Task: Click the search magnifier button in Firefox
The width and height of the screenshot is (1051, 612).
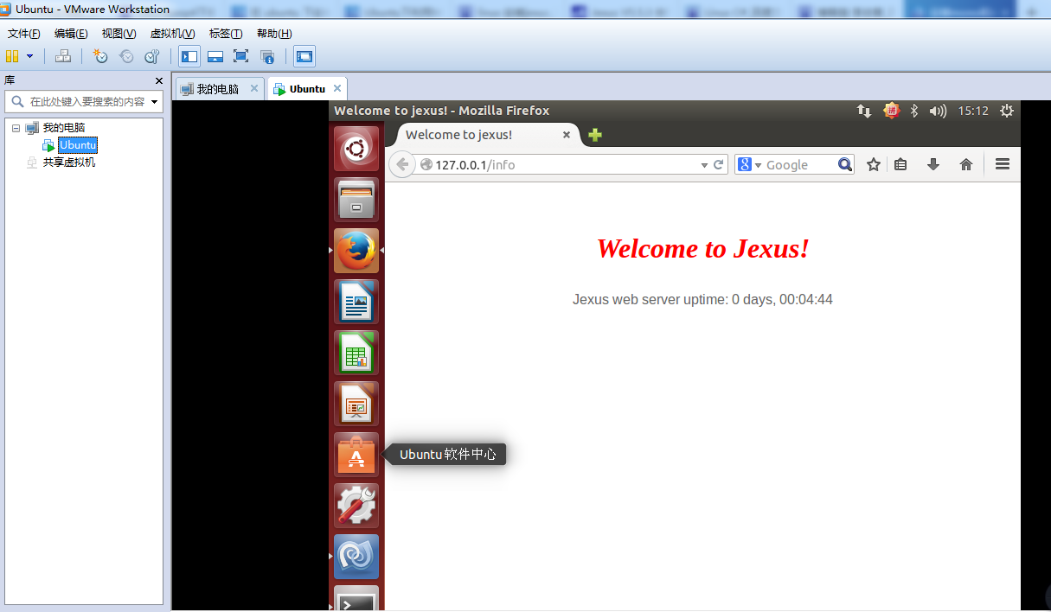Action: (x=845, y=164)
